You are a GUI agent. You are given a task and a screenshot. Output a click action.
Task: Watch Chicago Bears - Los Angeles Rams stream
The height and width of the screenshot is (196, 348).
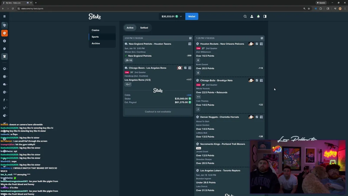[x=179, y=68]
